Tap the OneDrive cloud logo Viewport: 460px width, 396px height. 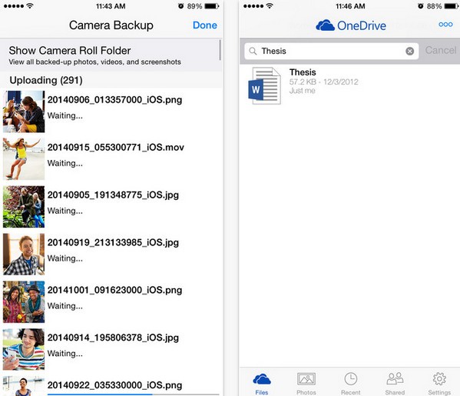[325, 25]
